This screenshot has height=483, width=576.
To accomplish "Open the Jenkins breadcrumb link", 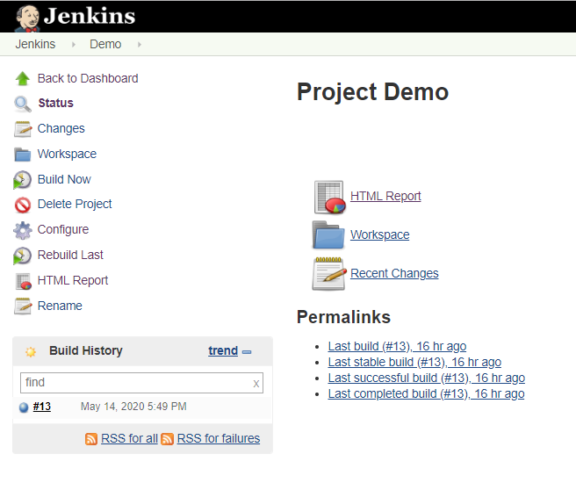I will [x=35, y=44].
